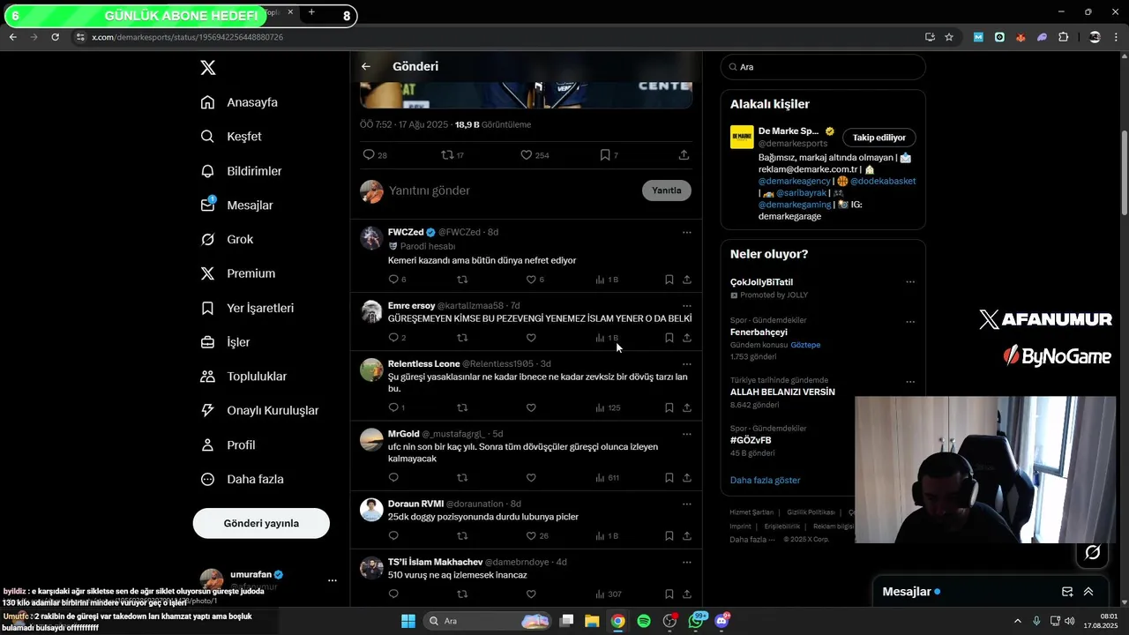
Task: Open the @demarkeagency link
Action: pyautogui.click(x=795, y=181)
